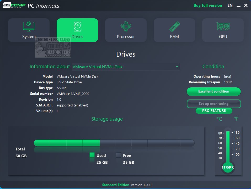
Task: Click the revision value 1.0
Action: click(x=59, y=100)
